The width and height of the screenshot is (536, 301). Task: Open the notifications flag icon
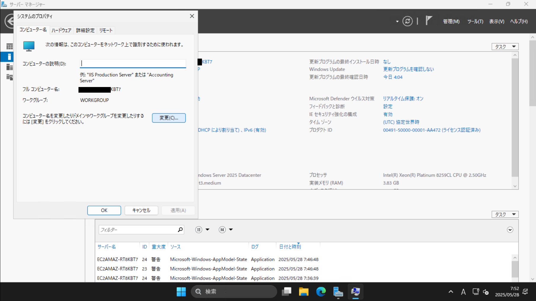click(429, 21)
